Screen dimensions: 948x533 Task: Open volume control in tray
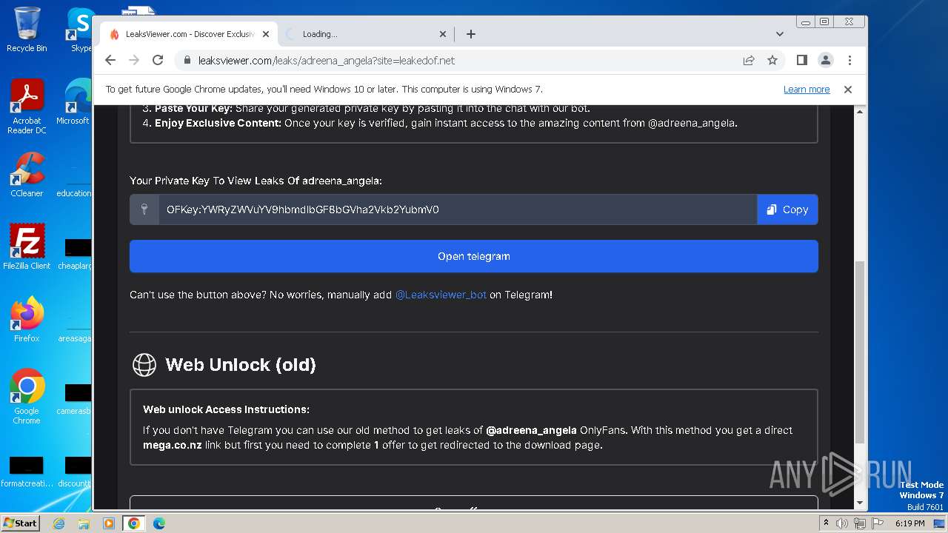(x=842, y=523)
